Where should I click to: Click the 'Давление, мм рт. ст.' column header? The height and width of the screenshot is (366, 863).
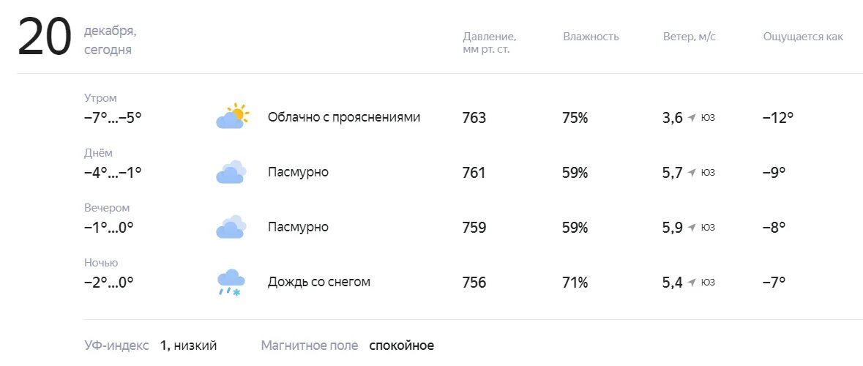click(489, 43)
